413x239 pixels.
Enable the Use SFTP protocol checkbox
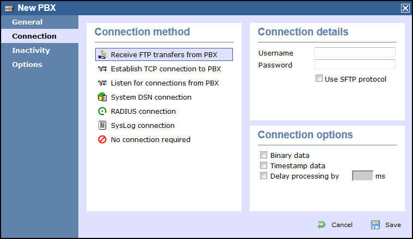pos(319,79)
